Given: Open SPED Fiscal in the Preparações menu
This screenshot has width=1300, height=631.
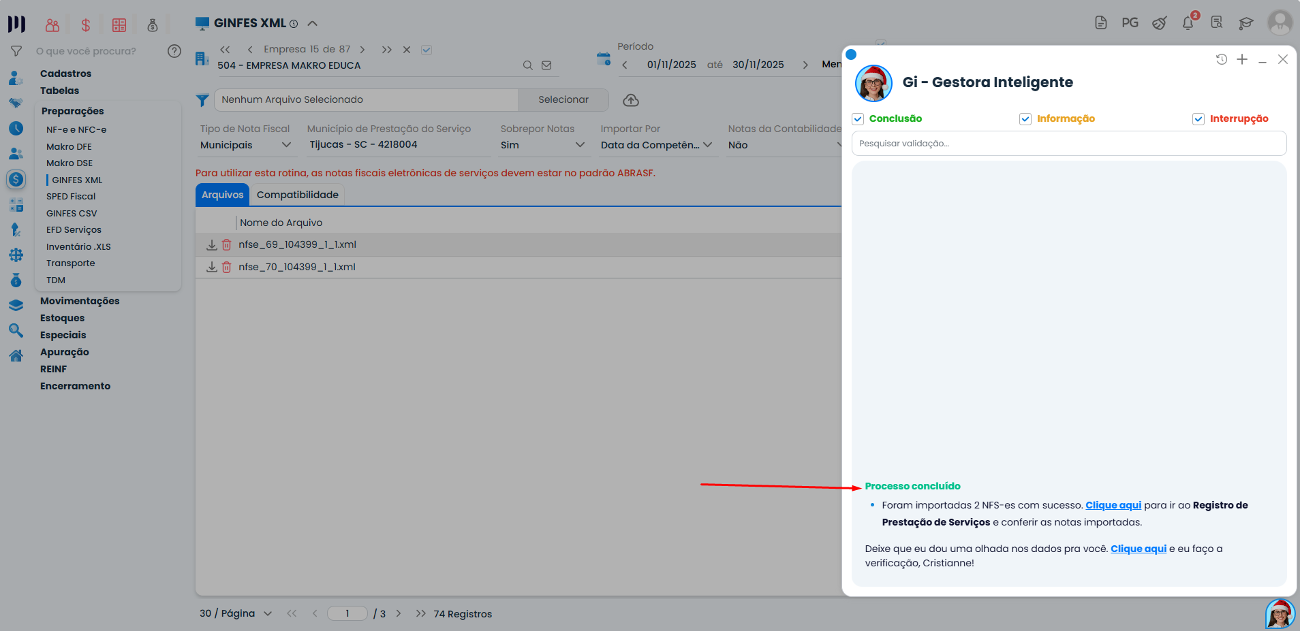Looking at the screenshot, I should pyautogui.click(x=71, y=197).
